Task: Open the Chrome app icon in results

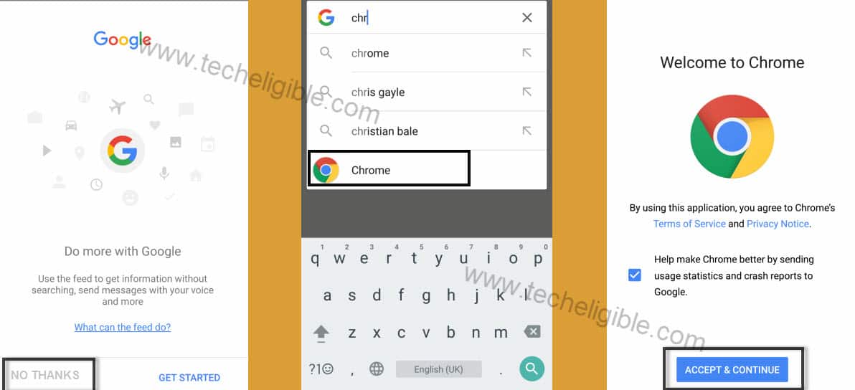Action: [326, 170]
